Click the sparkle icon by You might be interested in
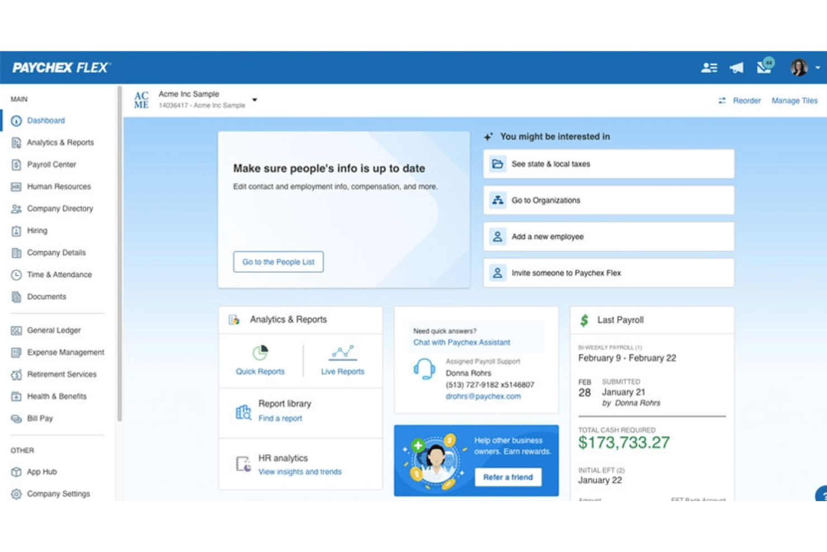The image size is (827, 552). click(488, 136)
